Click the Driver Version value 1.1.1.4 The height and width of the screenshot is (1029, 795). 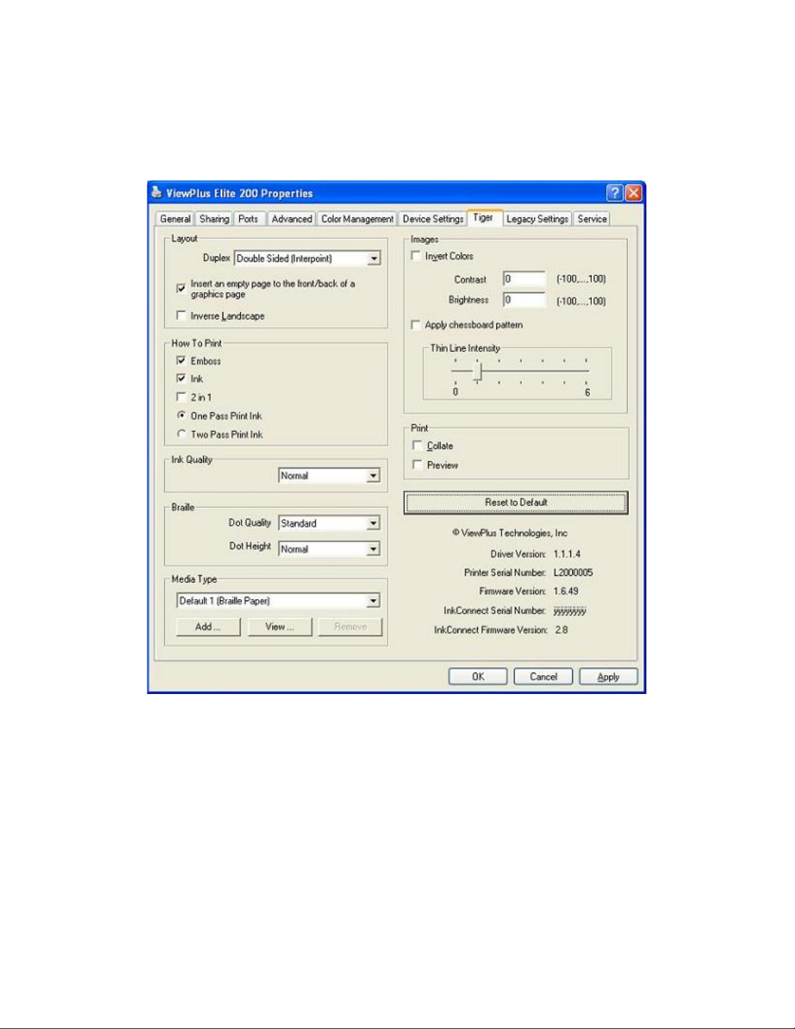tap(567, 554)
